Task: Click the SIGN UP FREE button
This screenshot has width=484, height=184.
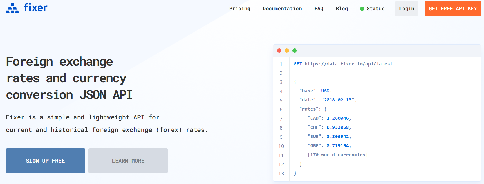Action: coord(45,161)
